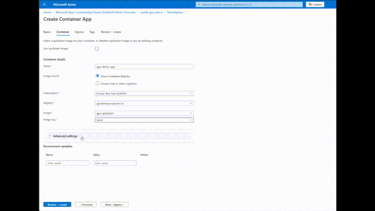Click the Previous button
375x211 pixels.
(86, 205)
